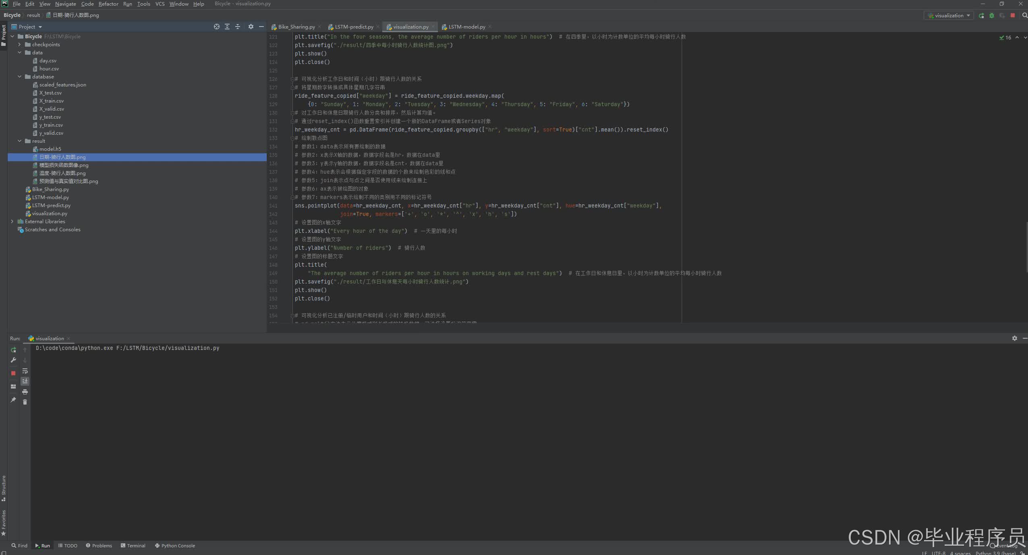Screen dimensions: 1028x555
Task: Toggle soft-wrap in Run console
Action: tap(25, 371)
